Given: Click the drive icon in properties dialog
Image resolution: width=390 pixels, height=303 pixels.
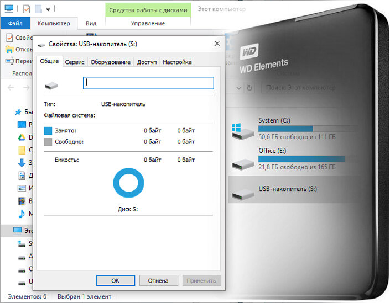Looking at the screenshot, I should click(x=51, y=86).
